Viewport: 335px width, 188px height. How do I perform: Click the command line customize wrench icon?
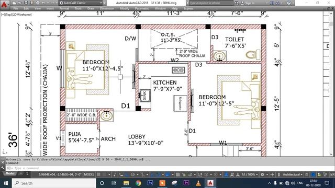[3, 168]
